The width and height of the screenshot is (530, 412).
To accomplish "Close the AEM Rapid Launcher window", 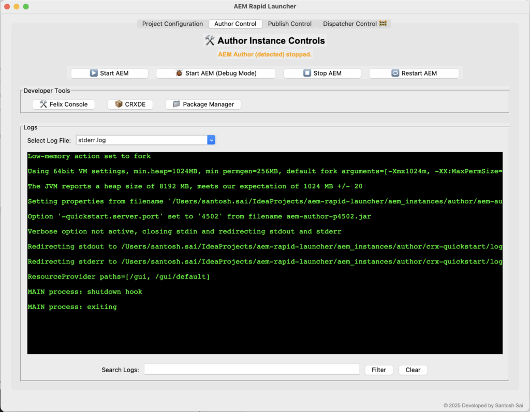I will (x=7, y=7).
